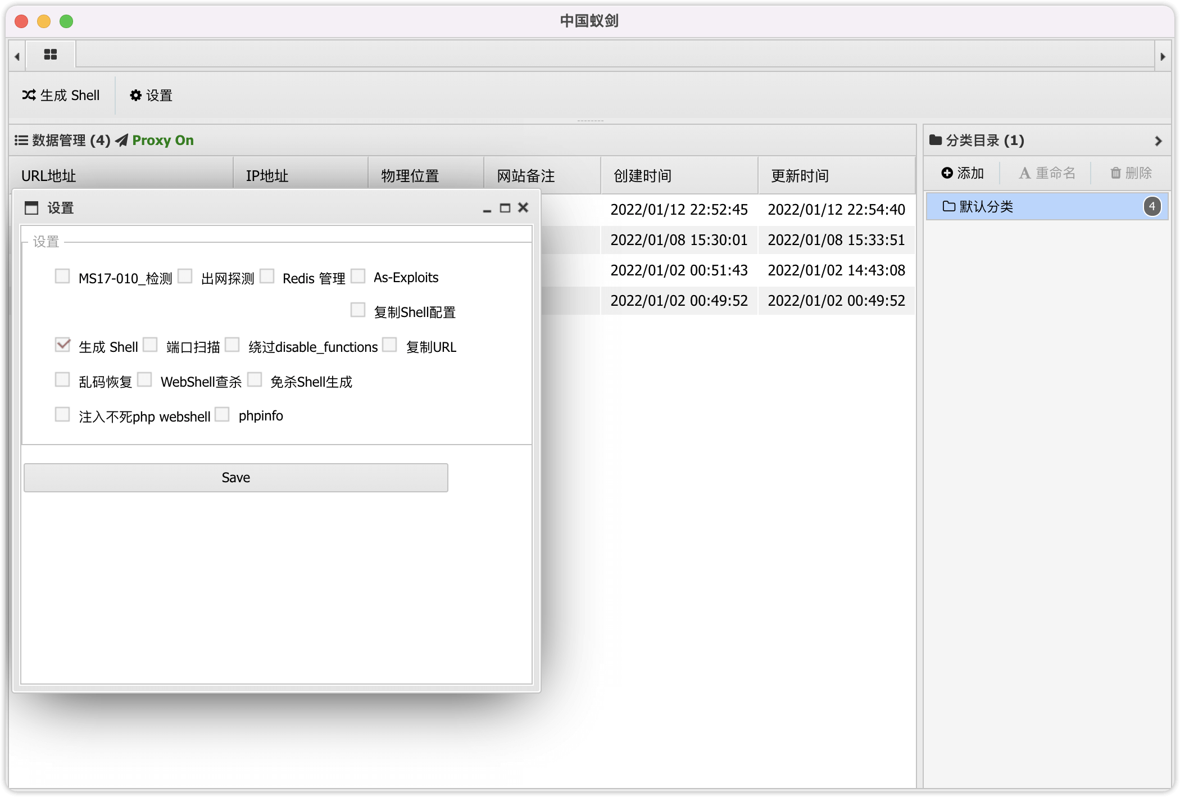This screenshot has width=1180, height=797.
Task: Uncheck the 生成 Shell checkbox
Action: click(62, 345)
